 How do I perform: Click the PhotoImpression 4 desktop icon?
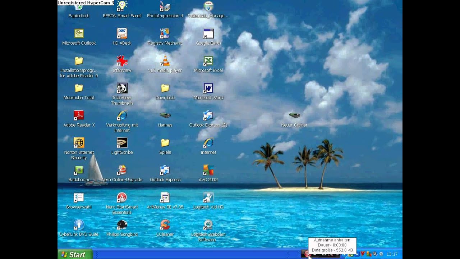coord(165,6)
